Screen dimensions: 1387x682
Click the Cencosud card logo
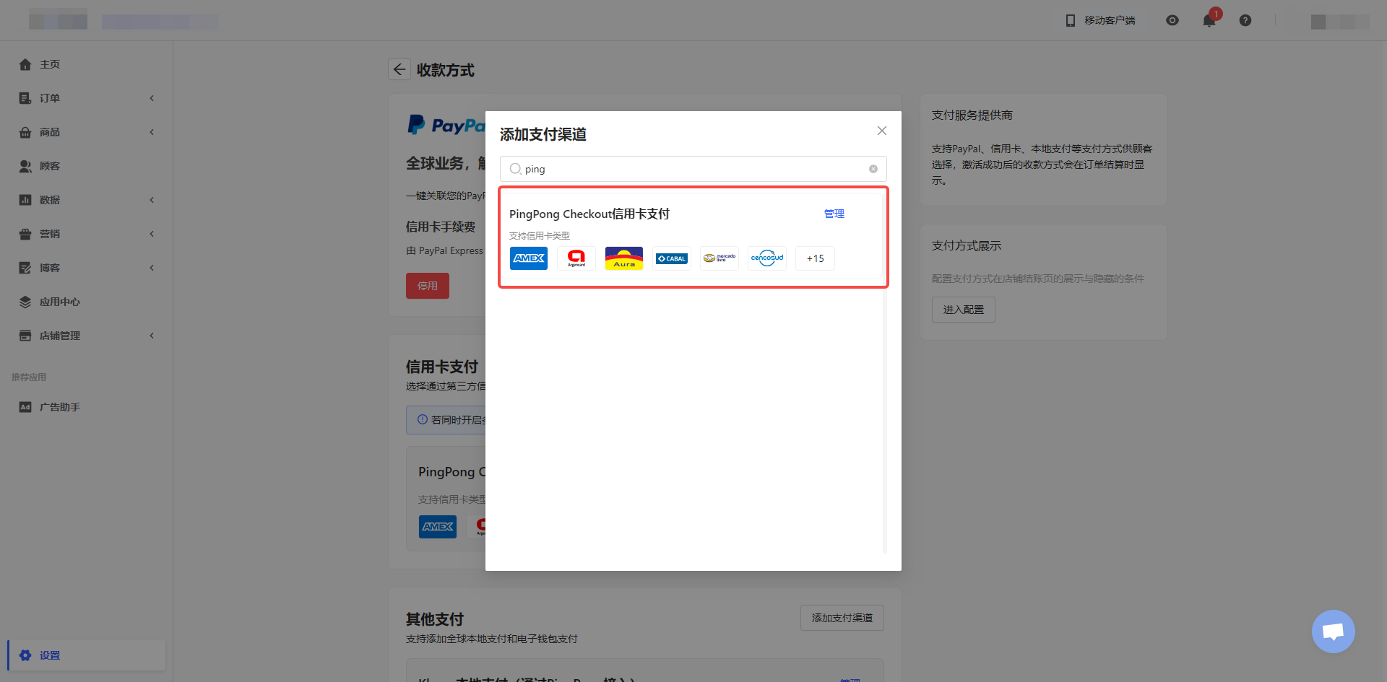[767, 258]
